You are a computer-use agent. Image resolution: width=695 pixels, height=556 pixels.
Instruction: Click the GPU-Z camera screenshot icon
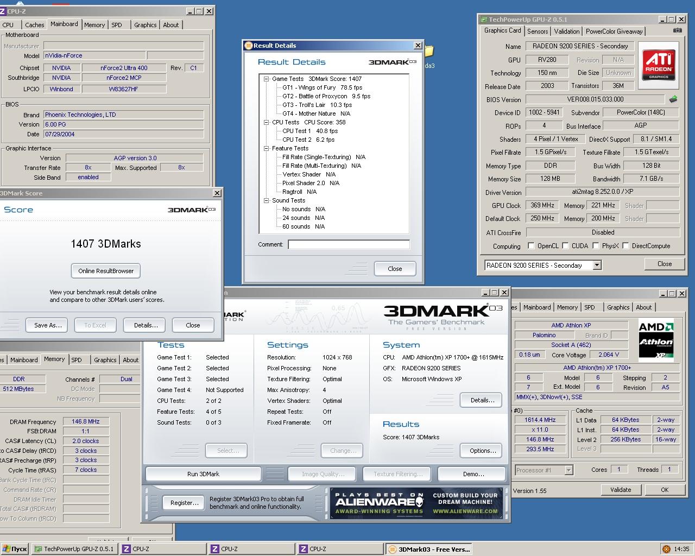(677, 30)
